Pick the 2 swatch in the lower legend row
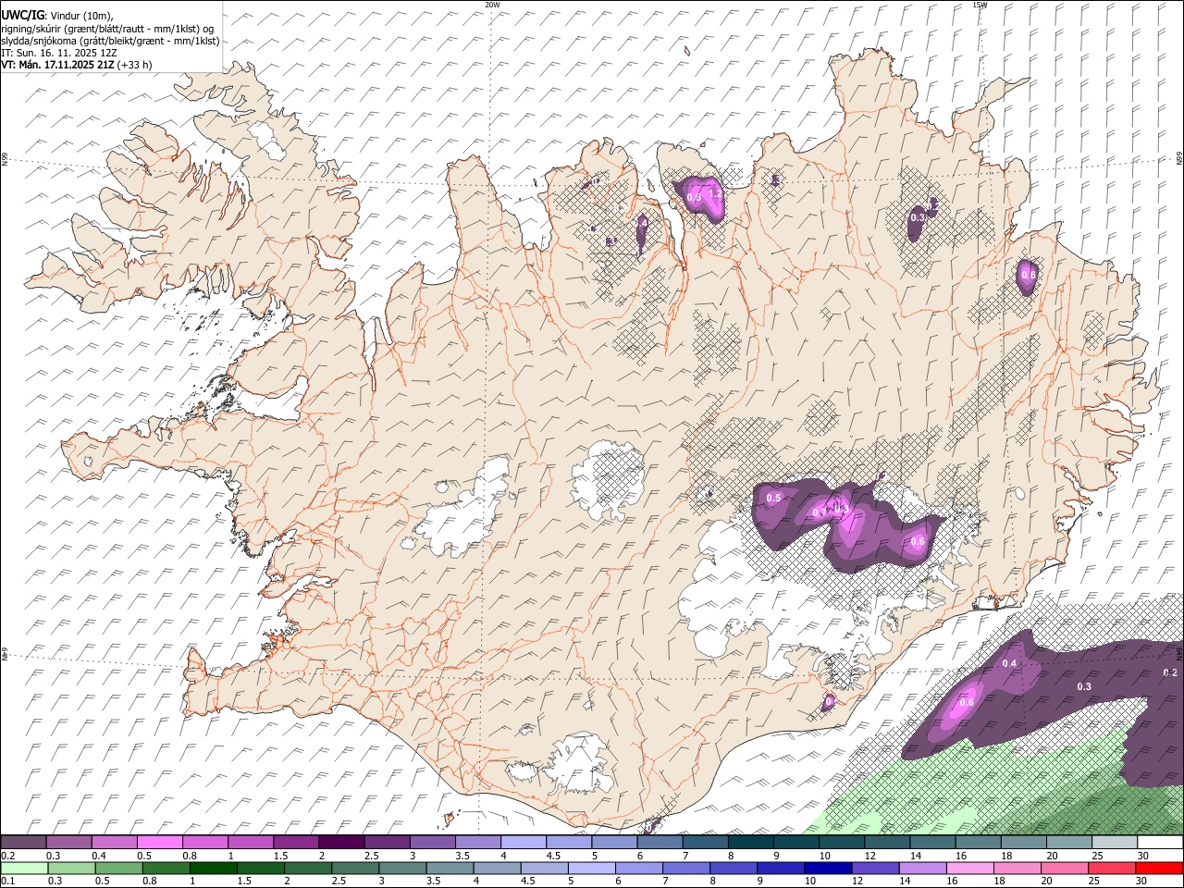The image size is (1184, 888). (308, 868)
